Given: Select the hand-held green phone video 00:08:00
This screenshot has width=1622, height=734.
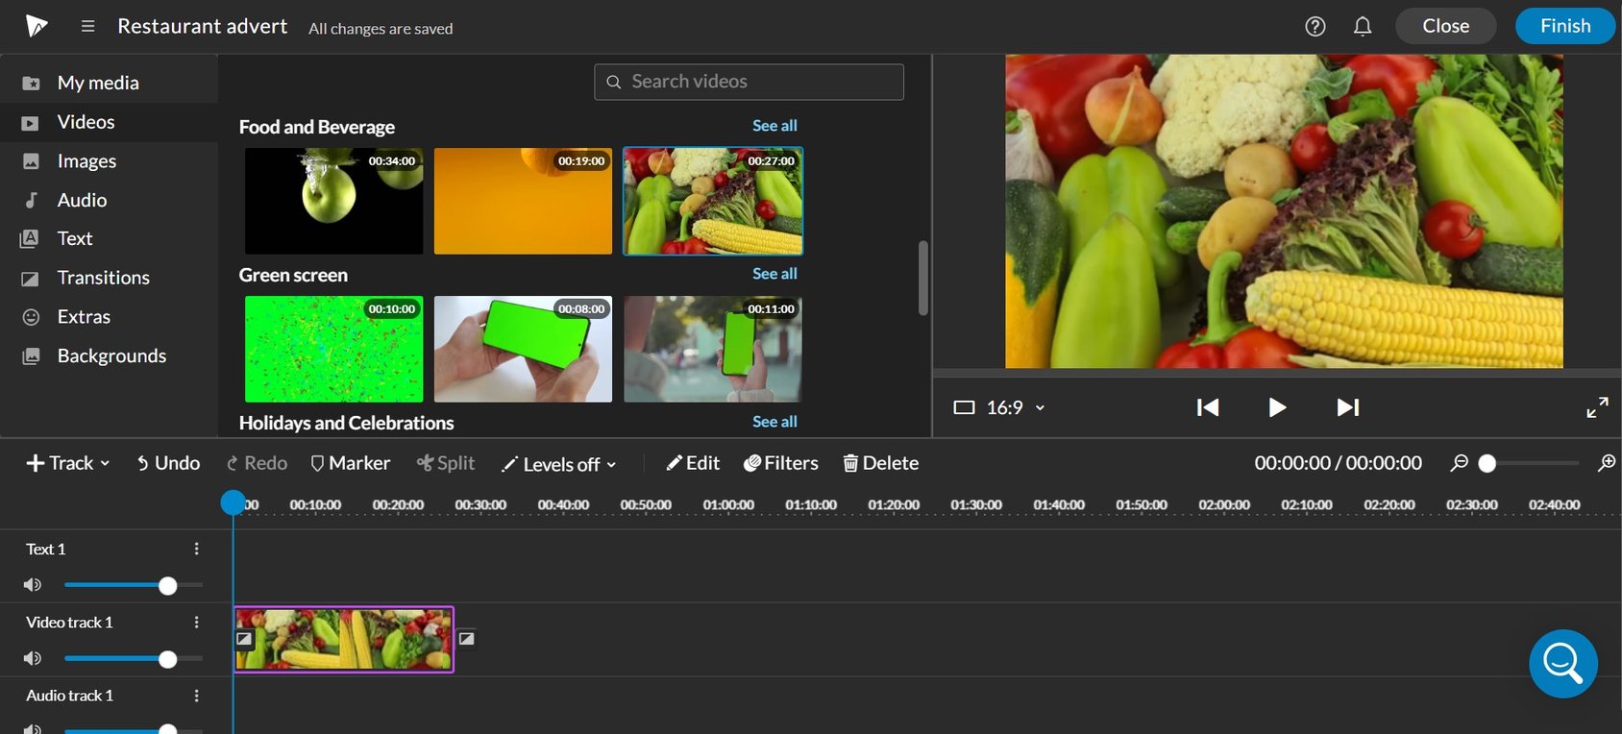Looking at the screenshot, I should [x=523, y=349].
